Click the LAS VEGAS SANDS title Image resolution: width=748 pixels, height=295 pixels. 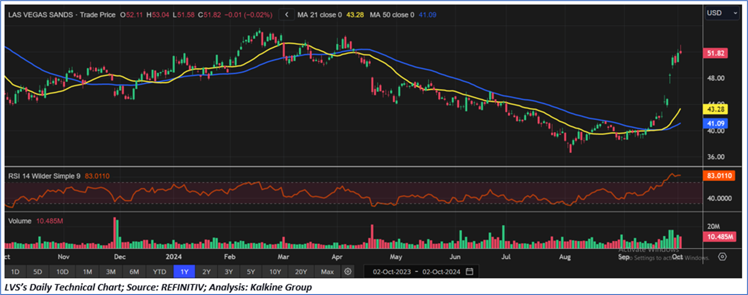[40, 15]
